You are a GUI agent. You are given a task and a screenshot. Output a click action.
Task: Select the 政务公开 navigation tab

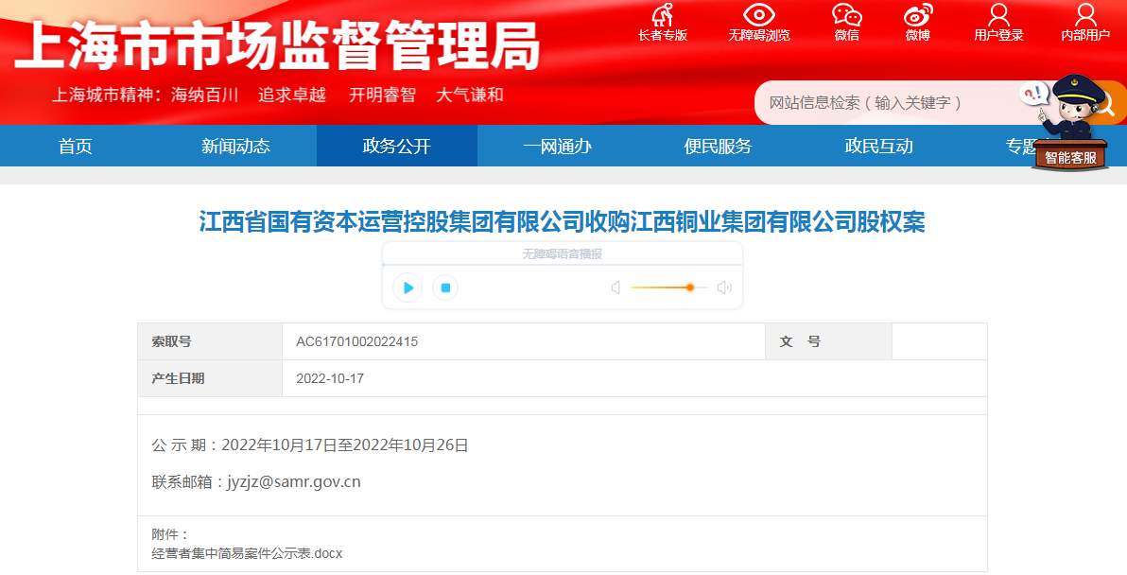click(397, 146)
